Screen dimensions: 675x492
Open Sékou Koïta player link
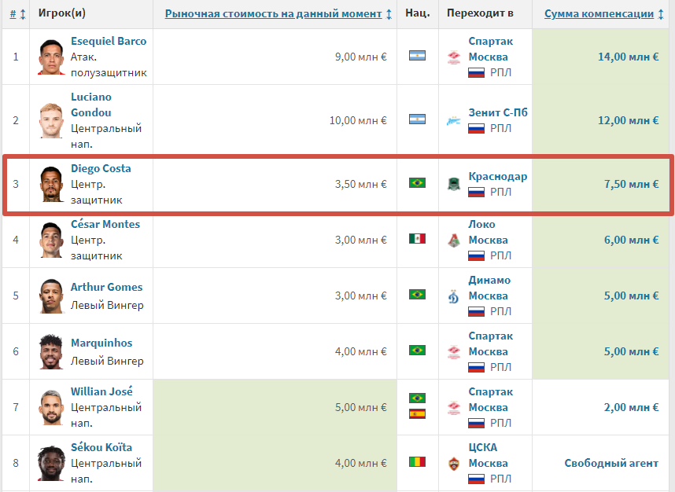click(101, 447)
